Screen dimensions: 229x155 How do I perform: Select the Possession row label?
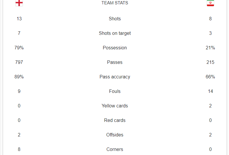click(x=115, y=48)
